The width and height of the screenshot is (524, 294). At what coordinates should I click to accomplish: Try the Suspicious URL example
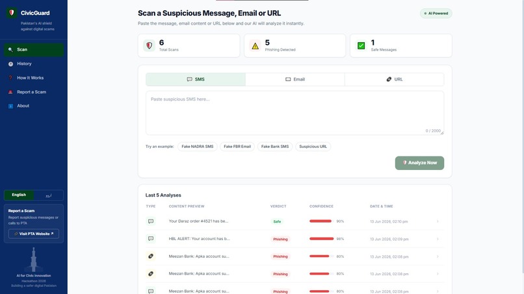313,147
